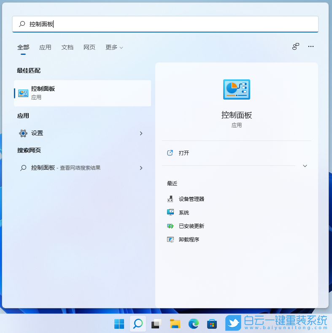This screenshot has width=332, height=333.
Task: Launch Microsoft Edge from taskbar
Action: click(x=193, y=324)
